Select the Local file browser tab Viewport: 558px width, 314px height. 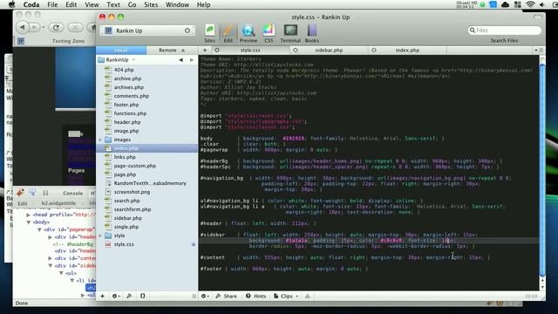121,51
